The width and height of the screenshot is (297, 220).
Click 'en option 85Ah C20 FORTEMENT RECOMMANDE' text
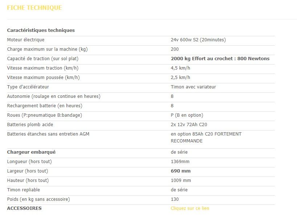tap(206, 137)
